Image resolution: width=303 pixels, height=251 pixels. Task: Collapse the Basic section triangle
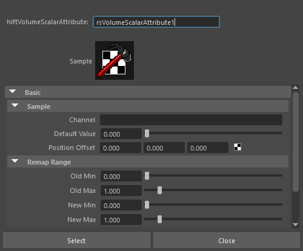13,92
